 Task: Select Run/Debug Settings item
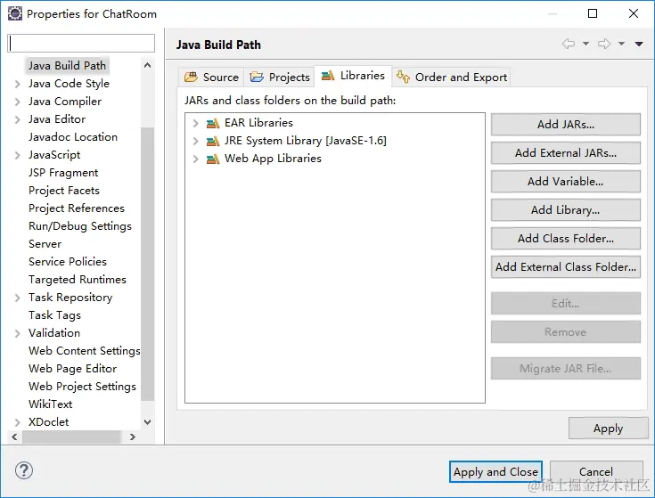[x=80, y=226]
